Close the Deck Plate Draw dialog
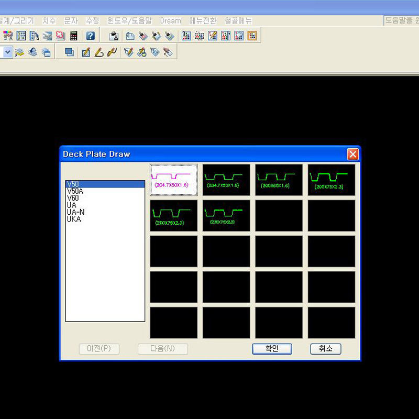Viewport: 419px width, 419px height. (352, 154)
